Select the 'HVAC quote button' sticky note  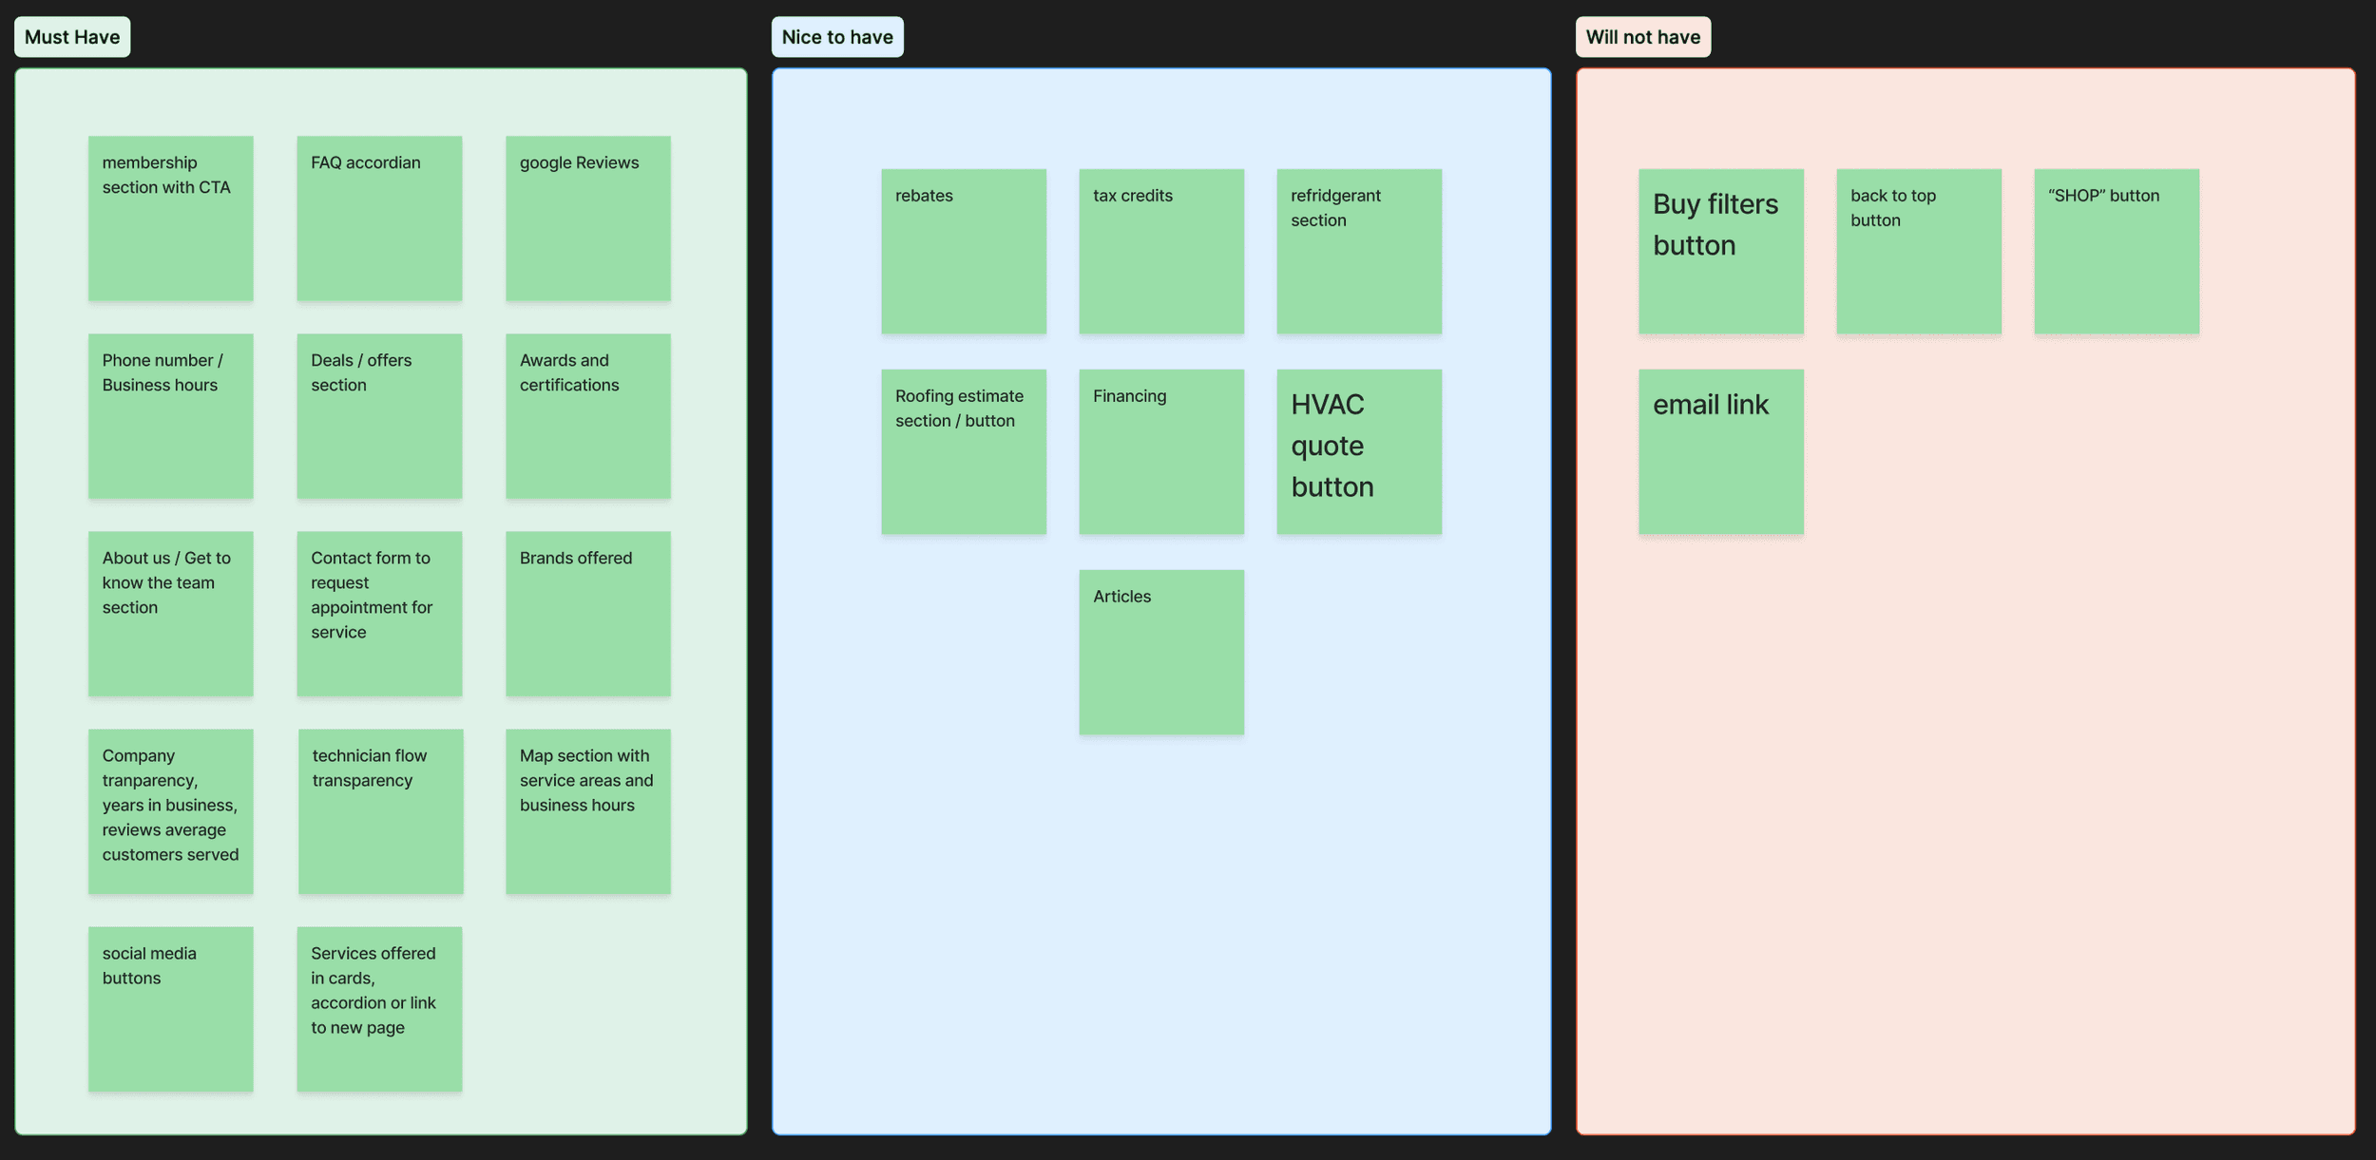click(1358, 452)
